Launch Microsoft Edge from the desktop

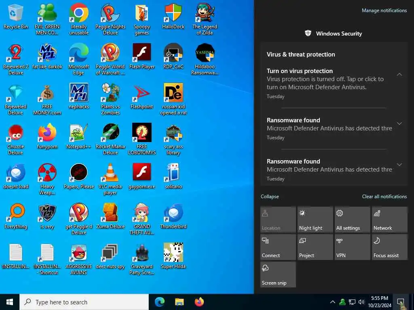79,59
